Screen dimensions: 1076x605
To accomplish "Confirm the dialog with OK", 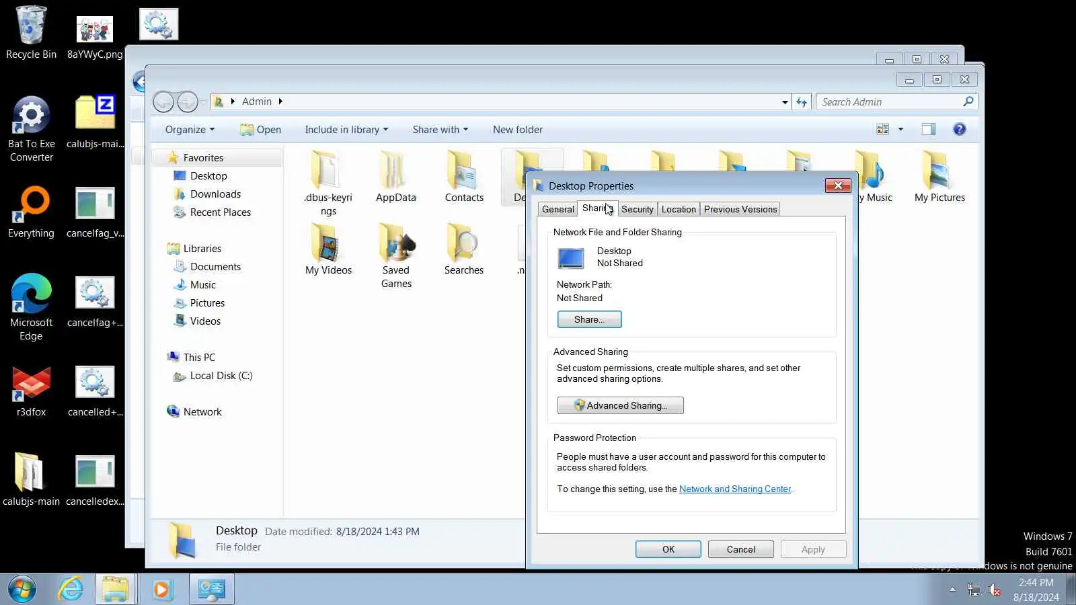I will [668, 549].
